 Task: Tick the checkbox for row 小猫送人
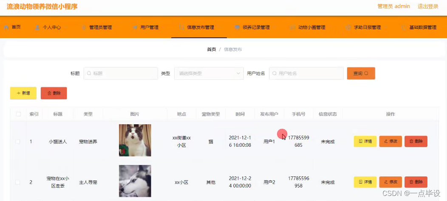coord(18,142)
